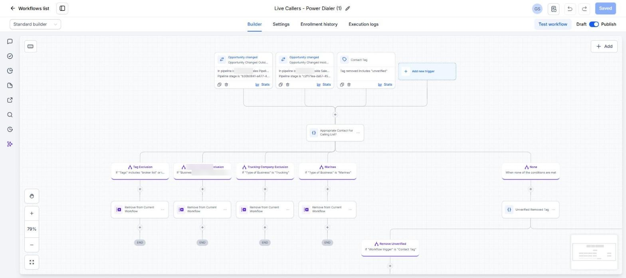Viewport: 626px width, 278px height.
Task: Fit workflow to screen icon
Action: point(32,262)
